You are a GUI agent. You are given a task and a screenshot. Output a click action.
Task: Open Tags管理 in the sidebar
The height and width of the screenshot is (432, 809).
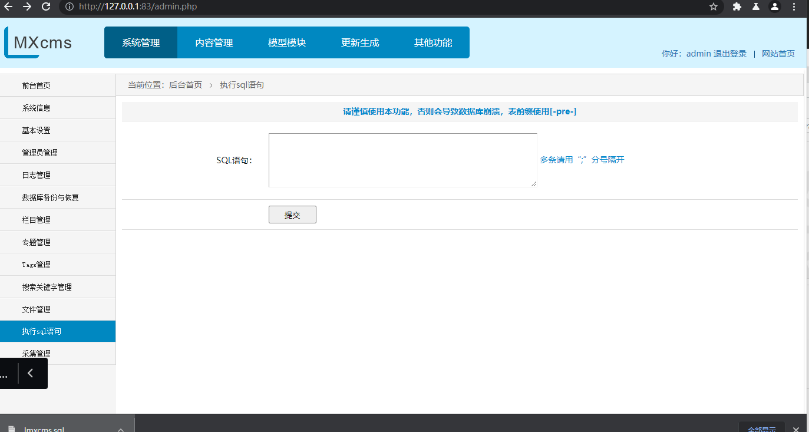[58, 265]
